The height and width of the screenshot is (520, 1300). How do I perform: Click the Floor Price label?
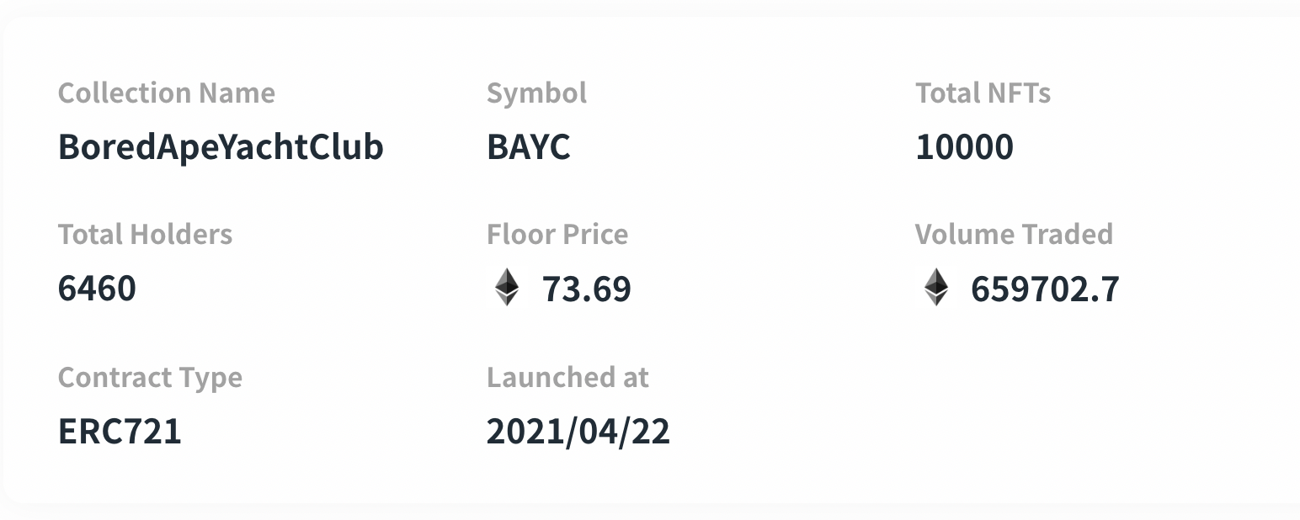pyautogui.click(x=557, y=234)
